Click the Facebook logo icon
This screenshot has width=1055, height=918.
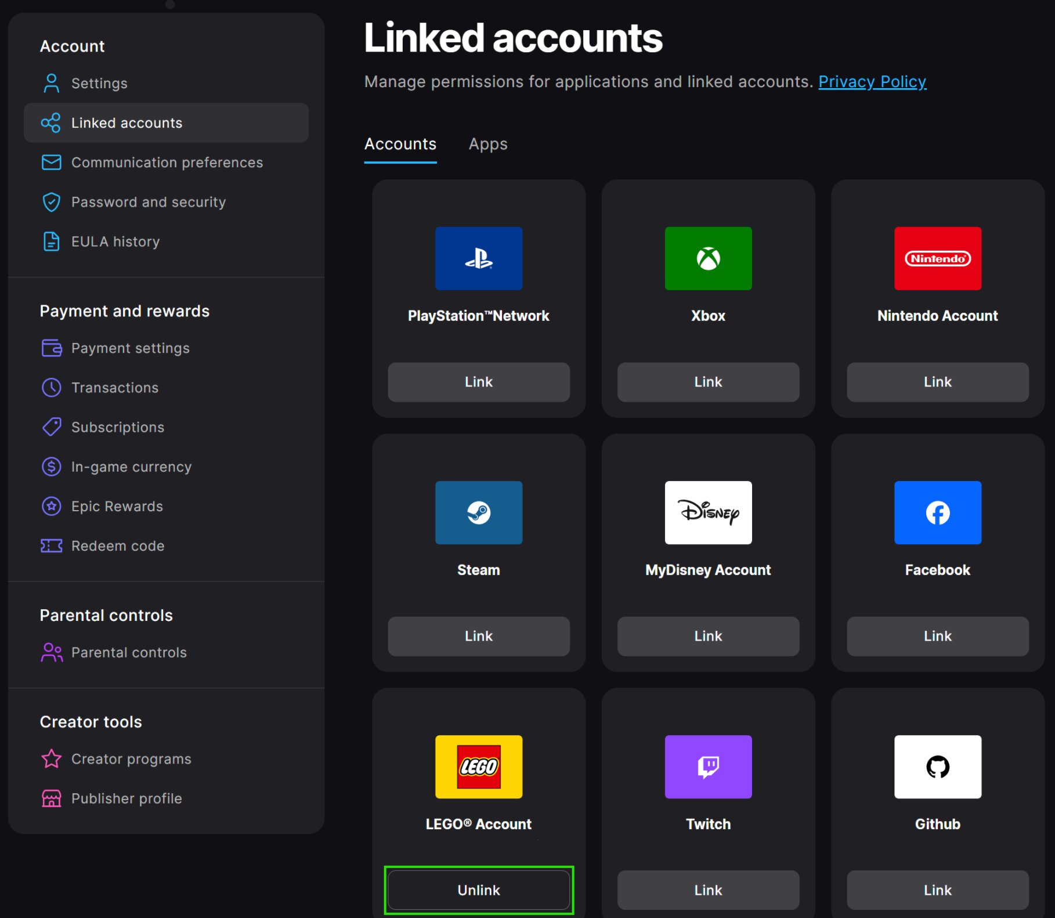[937, 512]
